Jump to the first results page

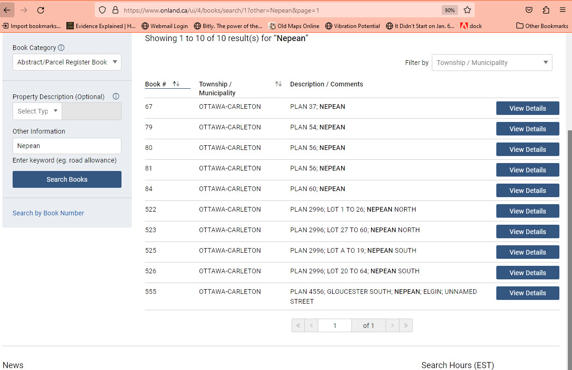coord(298,326)
